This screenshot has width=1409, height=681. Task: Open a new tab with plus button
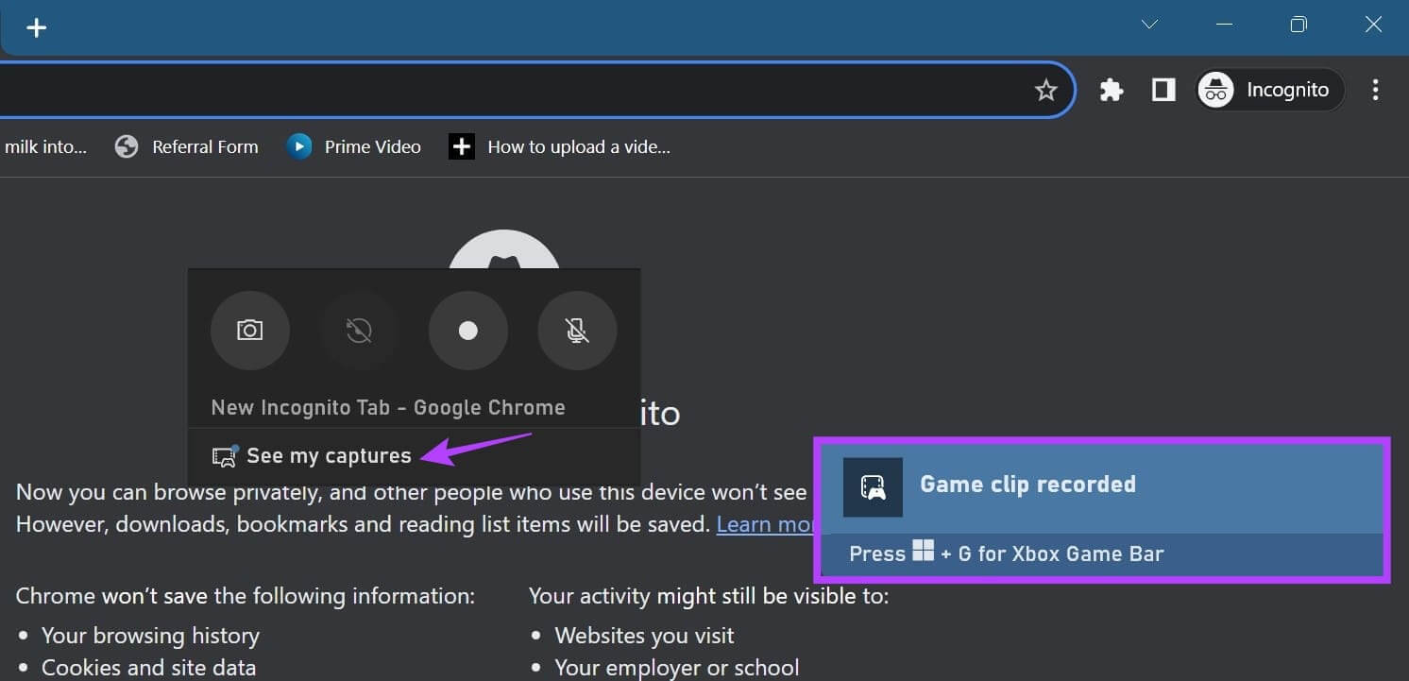37,27
